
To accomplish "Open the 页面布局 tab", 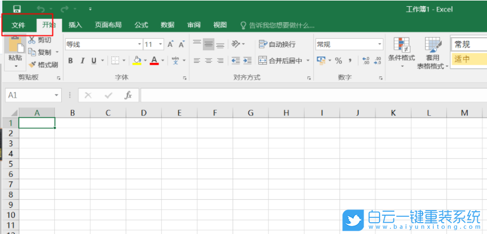I will (108, 25).
